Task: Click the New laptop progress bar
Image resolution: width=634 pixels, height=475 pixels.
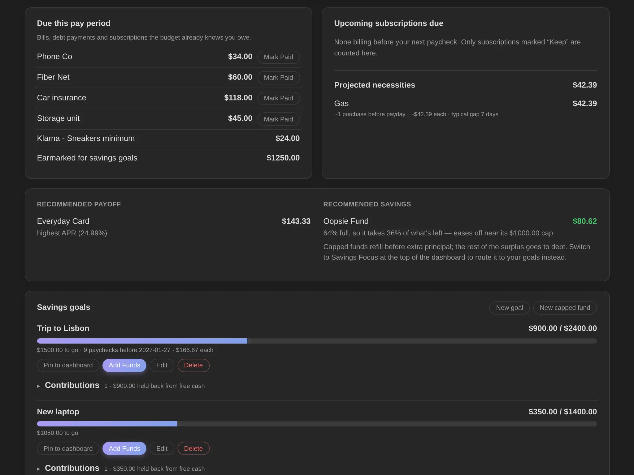Action: [317, 424]
